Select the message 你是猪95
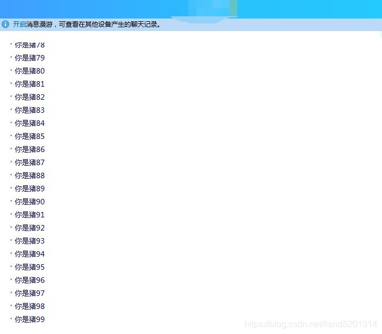 click(x=29, y=267)
